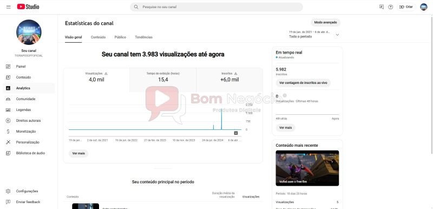Viewport: 433px width, 209px height.
Task: Expand the date range period dropdown
Action: (314, 34)
